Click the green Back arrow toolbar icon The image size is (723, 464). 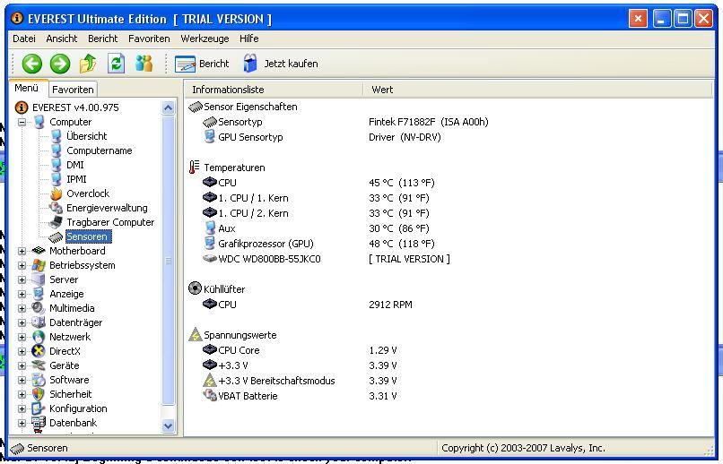pos(31,64)
